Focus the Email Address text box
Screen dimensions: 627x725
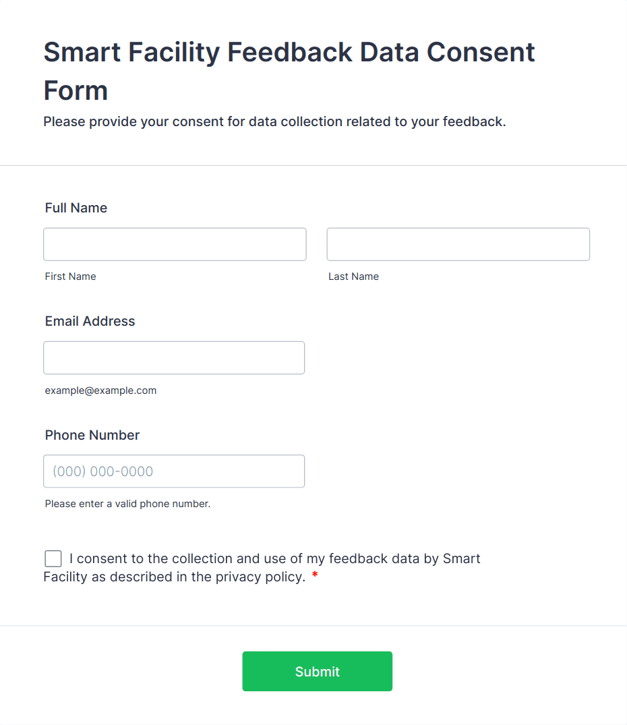[x=174, y=357]
